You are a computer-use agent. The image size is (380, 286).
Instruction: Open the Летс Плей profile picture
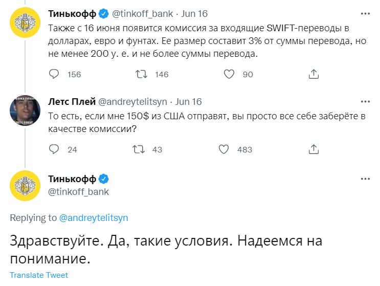click(x=25, y=109)
